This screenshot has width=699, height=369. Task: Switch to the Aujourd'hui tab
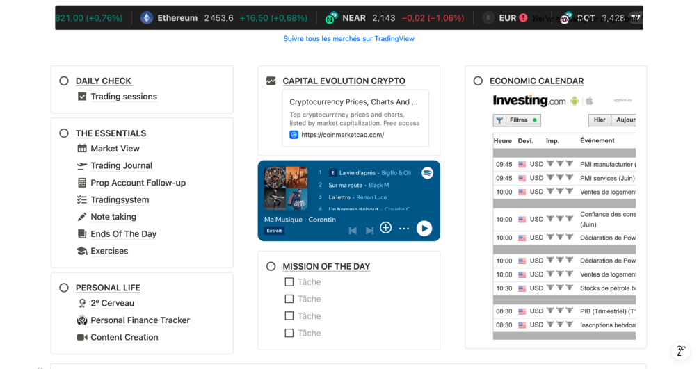(624, 120)
